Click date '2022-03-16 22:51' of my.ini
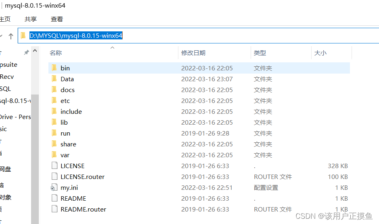The width and height of the screenshot is (379, 224). coord(207,188)
